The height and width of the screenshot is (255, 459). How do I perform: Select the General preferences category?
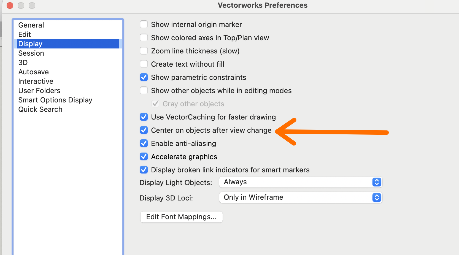click(x=31, y=25)
